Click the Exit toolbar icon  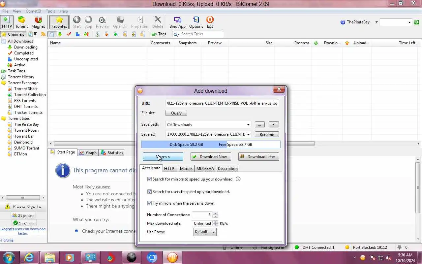point(210,22)
